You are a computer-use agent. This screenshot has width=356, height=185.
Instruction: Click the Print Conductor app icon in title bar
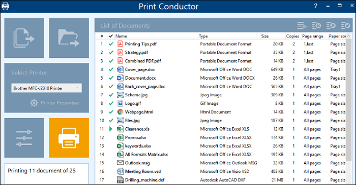5,6
